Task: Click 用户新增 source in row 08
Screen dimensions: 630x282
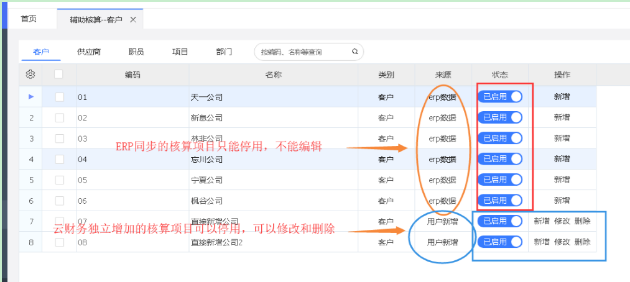Action: point(442,242)
